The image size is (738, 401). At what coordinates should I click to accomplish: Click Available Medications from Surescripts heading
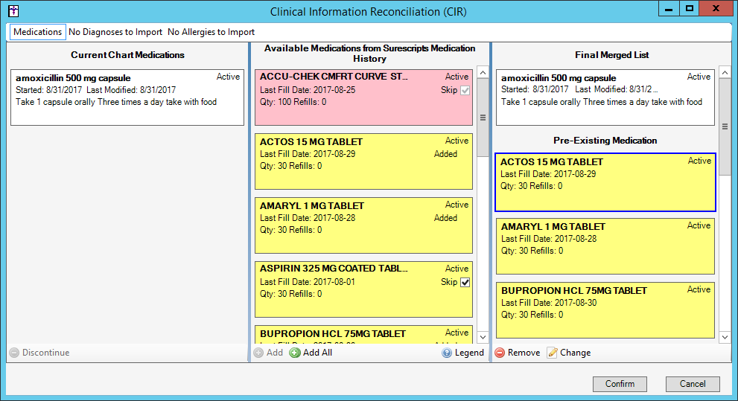coord(369,54)
